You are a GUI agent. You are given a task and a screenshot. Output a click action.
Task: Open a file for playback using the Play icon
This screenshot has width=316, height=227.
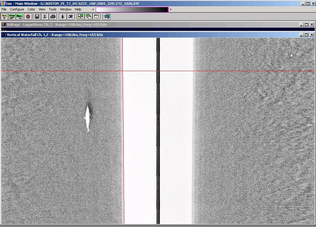tap(12, 16)
